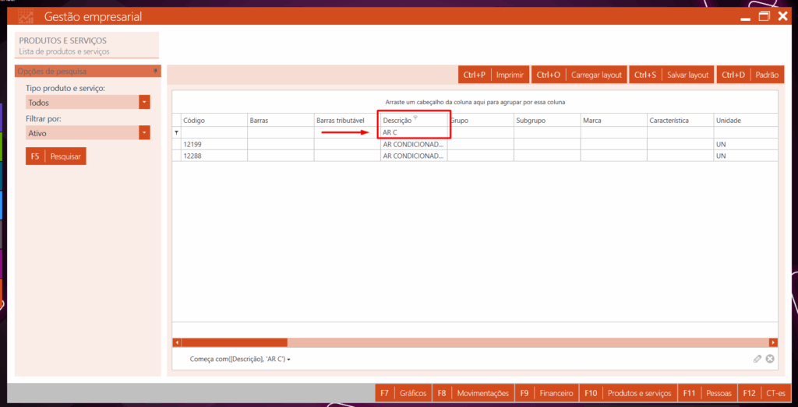
Task: Click the Descrição filter field containing AR C
Action: point(413,133)
